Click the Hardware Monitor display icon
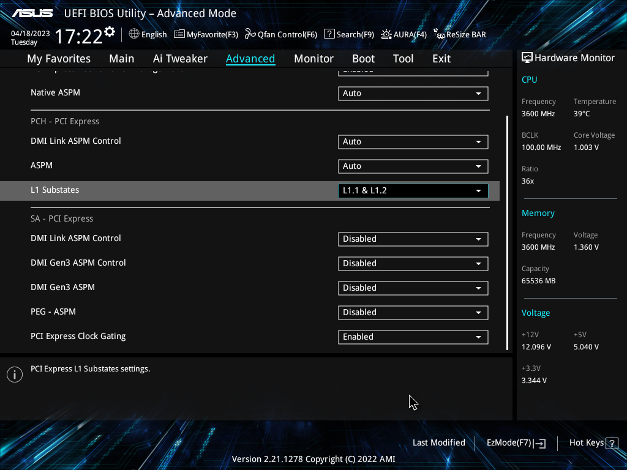627x470 pixels. [x=527, y=58]
